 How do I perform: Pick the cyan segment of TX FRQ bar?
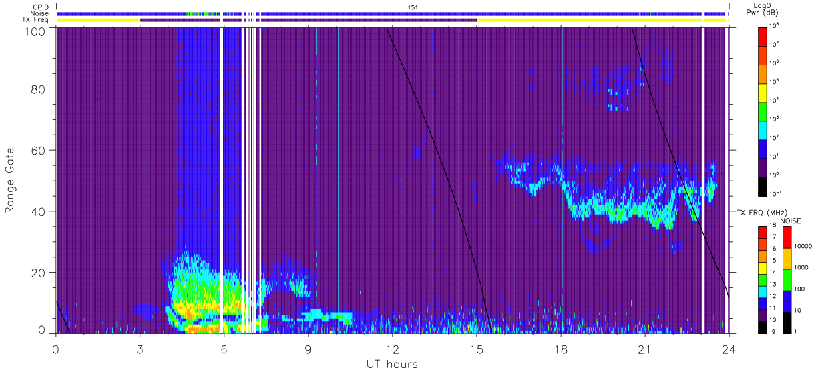click(763, 291)
